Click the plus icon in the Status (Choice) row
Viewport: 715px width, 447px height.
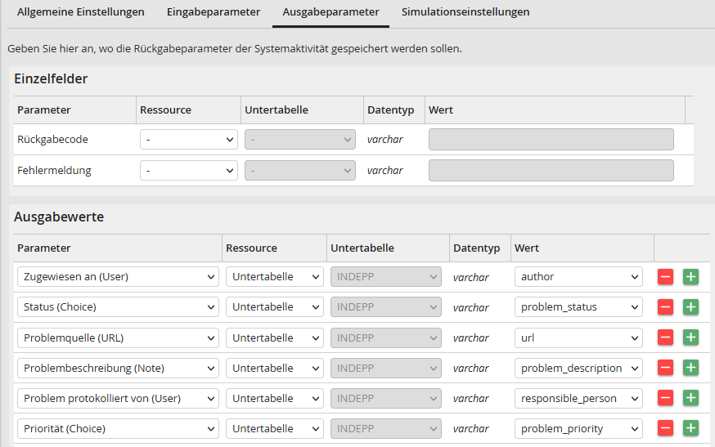(x=690, y=307)
